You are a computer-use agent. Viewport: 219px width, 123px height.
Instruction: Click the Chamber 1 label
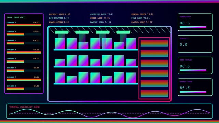pyautogui.click(x=12, y=22)
